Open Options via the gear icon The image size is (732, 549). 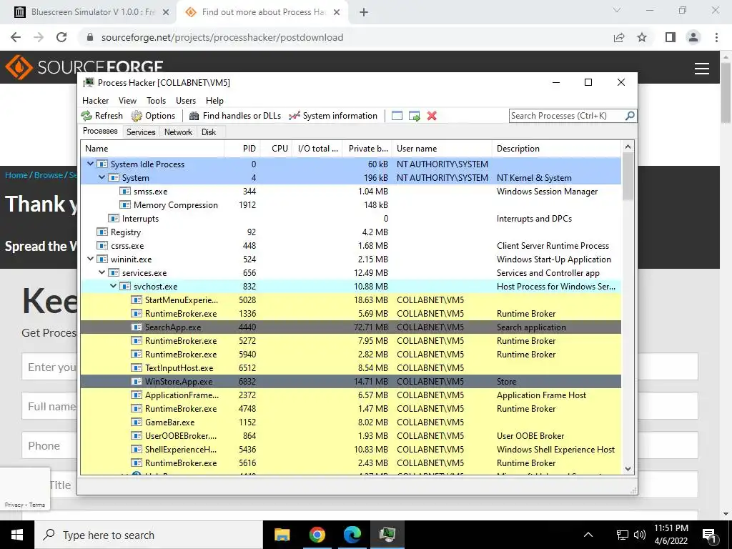coord(137,116)
